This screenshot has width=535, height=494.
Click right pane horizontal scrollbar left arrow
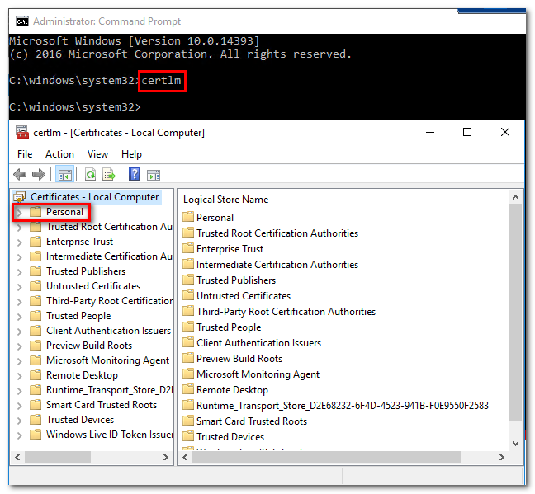click(185, 457)
